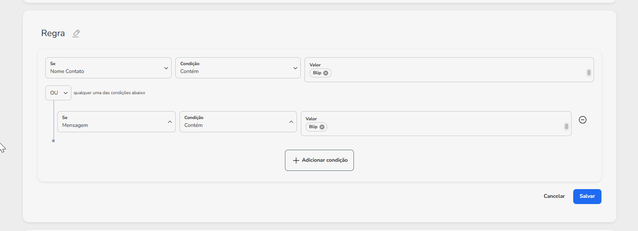
Task: Open the OU logical operator dropdown
Action: click(x=58, y=93)
